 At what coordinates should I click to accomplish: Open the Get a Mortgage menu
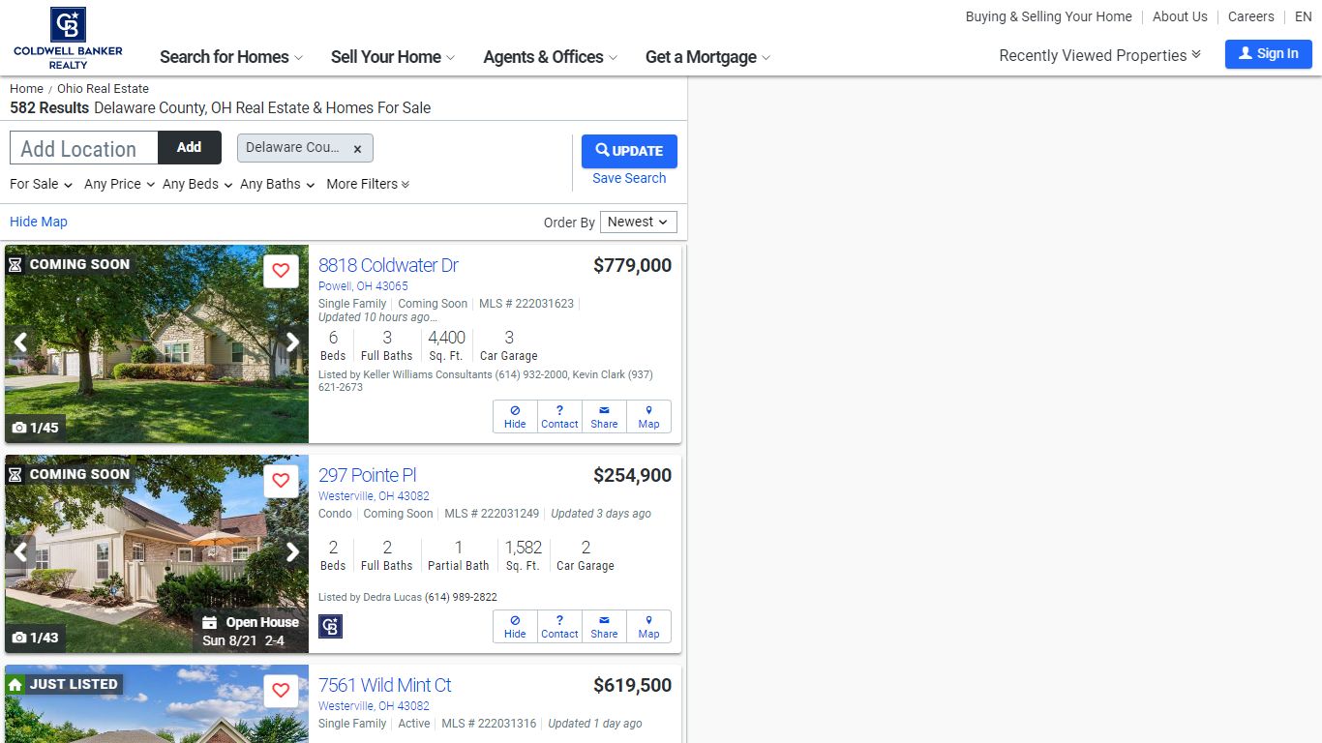coord(707,57)
